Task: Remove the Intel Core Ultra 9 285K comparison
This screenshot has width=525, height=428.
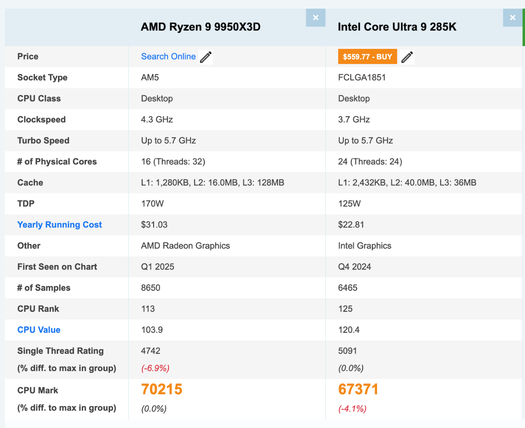Action: pyautogui.click(x=512, y=18)
